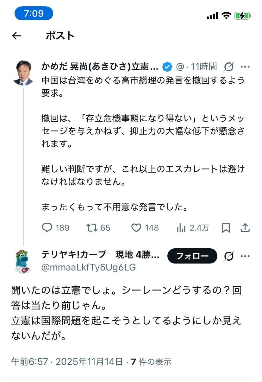Tap the 7:09 status bar clock pill
The height and width of the screenshot is (382, 262).
(34, 14)
